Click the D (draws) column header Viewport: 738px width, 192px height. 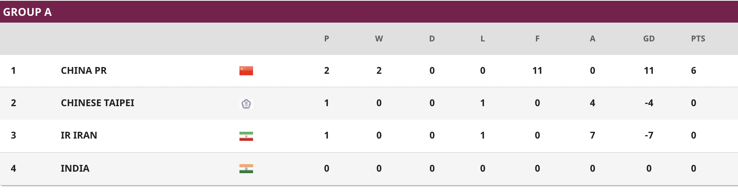click(432, 38)
